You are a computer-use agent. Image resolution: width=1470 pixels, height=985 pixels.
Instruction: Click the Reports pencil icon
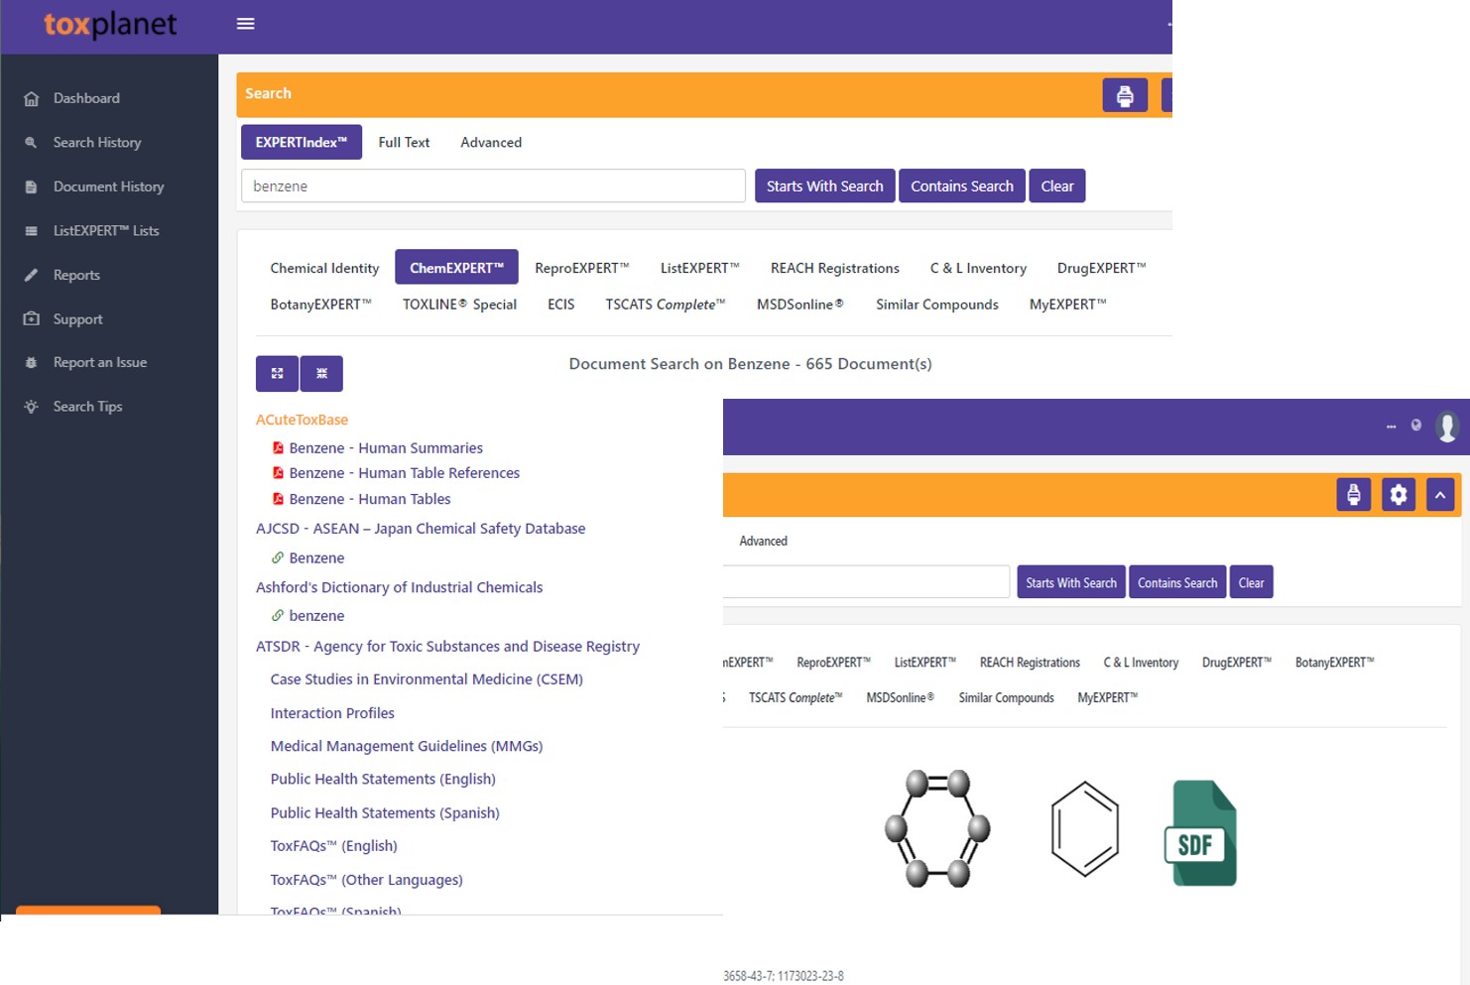point(32,275)
